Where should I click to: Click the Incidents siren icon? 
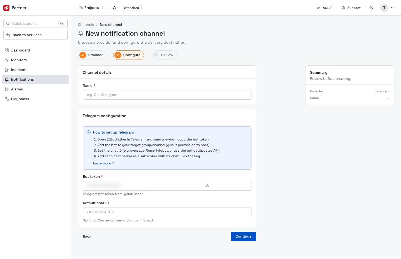point(7,70)
